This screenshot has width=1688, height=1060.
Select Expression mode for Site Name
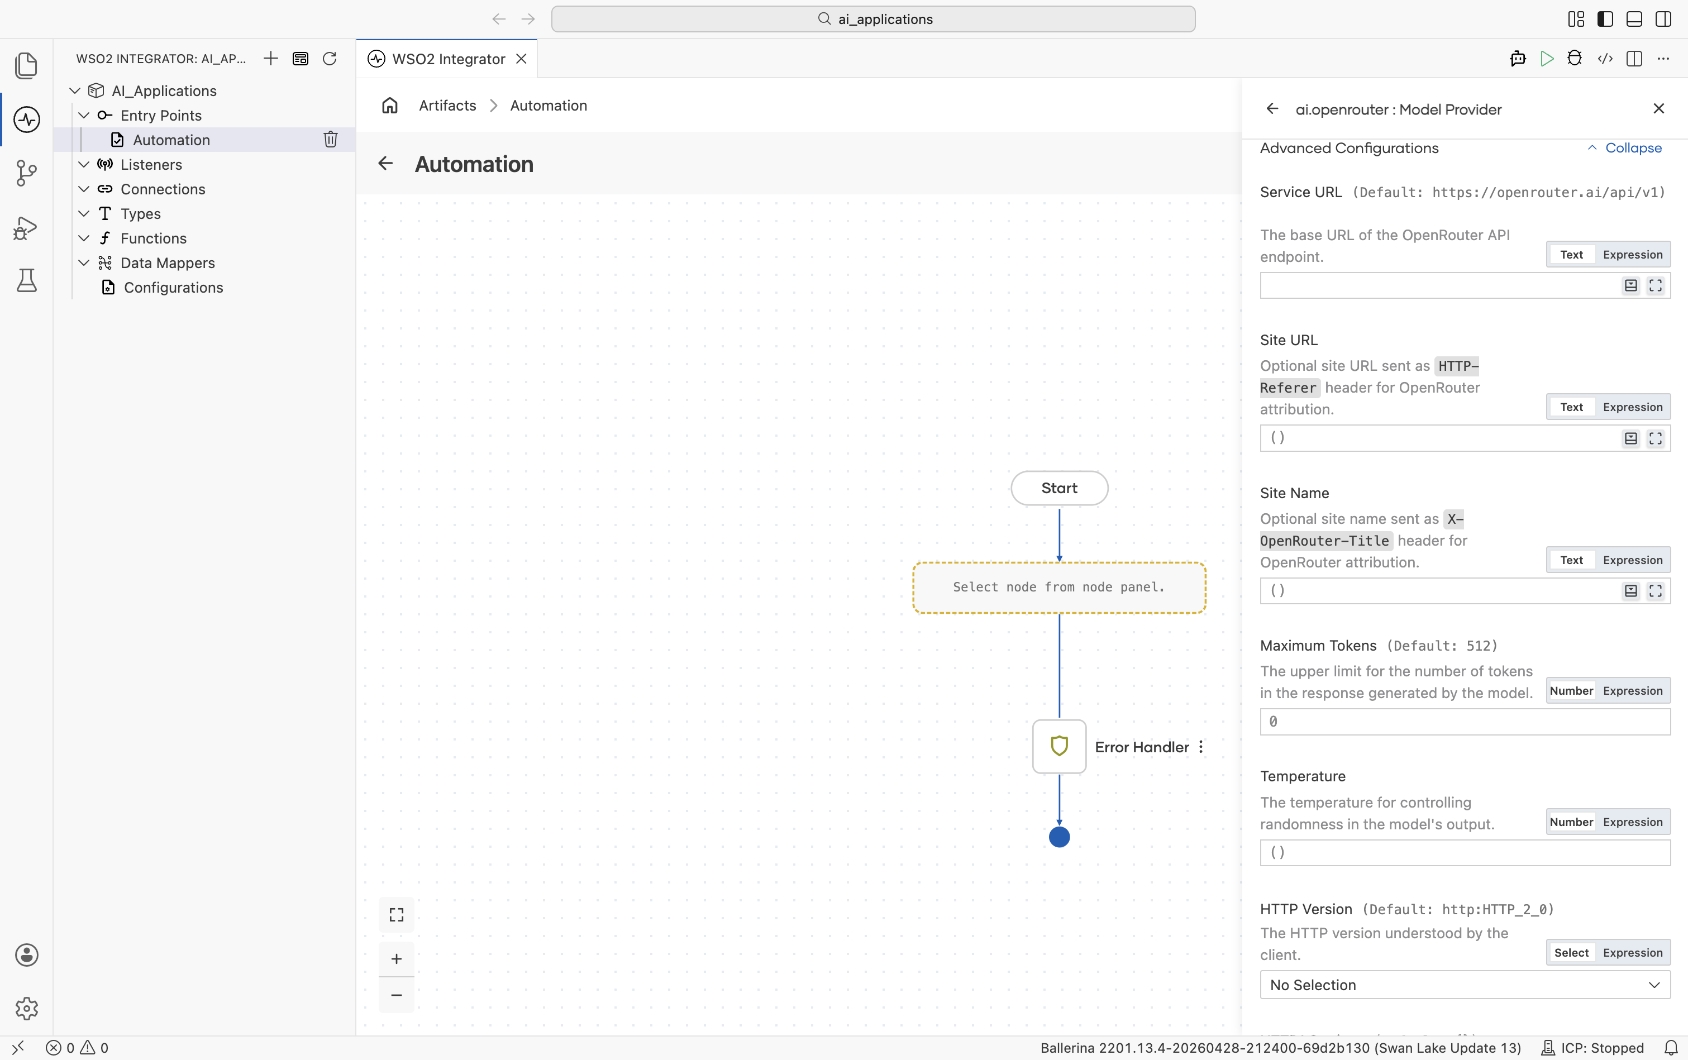point(1633,560)
